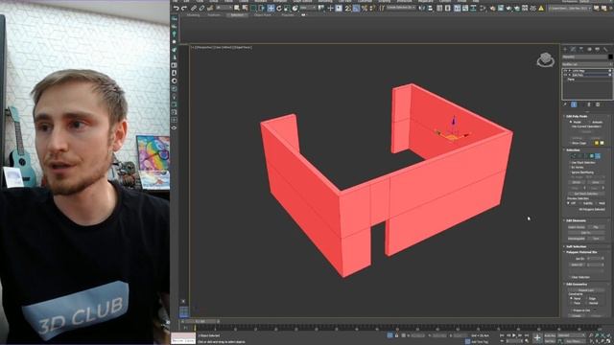Open the Selection ribbon tab
614x345 pixels.
(x=237, y=15)
